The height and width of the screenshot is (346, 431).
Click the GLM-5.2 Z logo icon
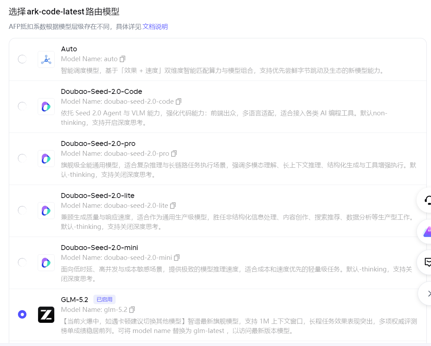[x=46, y=315]
